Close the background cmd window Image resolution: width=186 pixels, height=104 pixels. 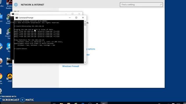(79, 14)
